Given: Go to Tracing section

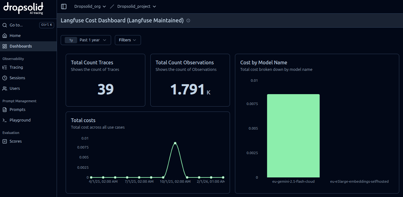Looking at the screenshot, I should pyautogui.click(x=28, y=67).
